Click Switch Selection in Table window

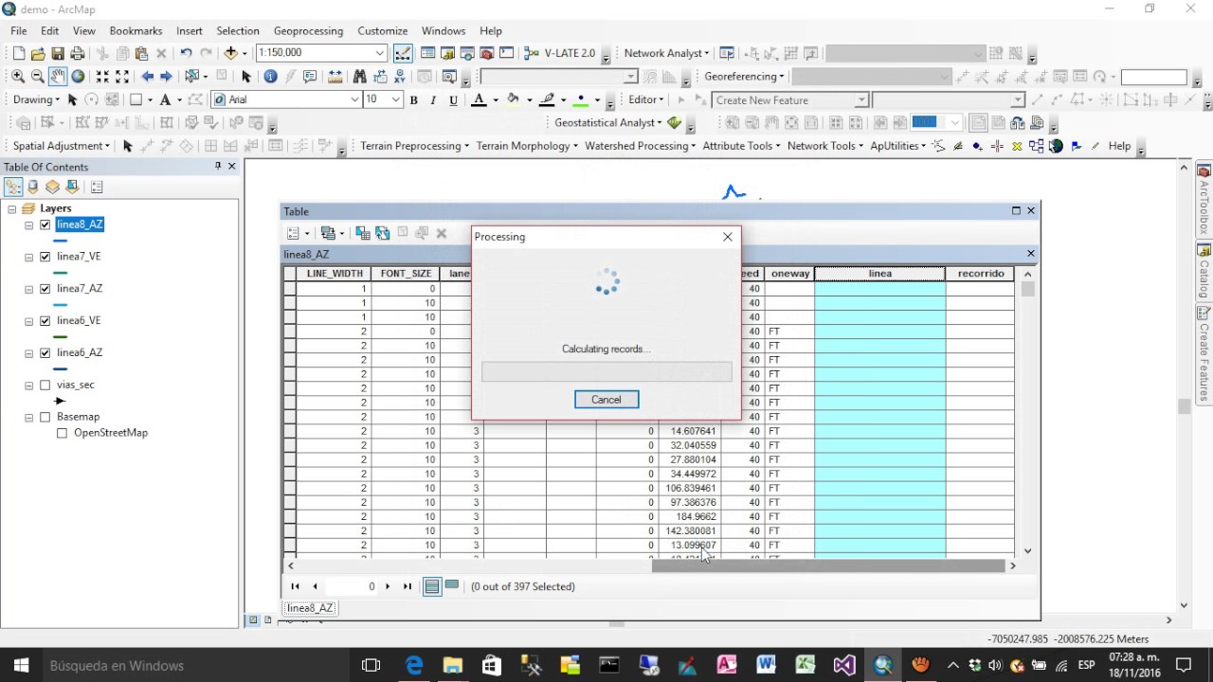pyautogui.click(x=383, y=233)
